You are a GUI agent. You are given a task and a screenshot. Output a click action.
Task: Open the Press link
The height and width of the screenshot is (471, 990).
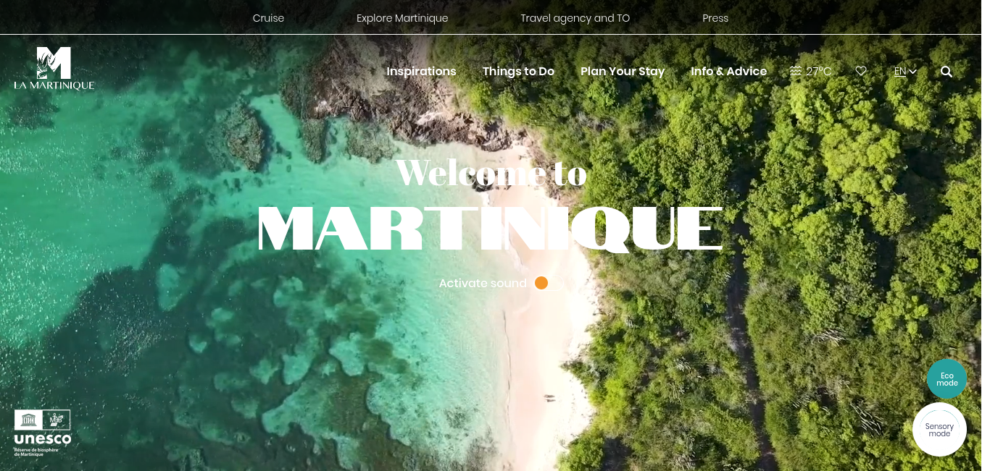point(715,18)
